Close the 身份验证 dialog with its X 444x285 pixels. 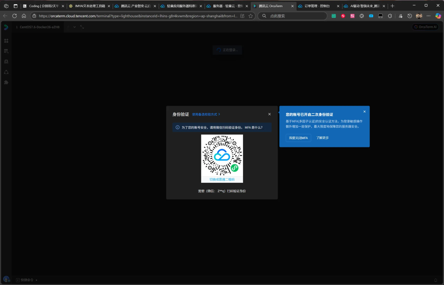(x=269, y=114)
